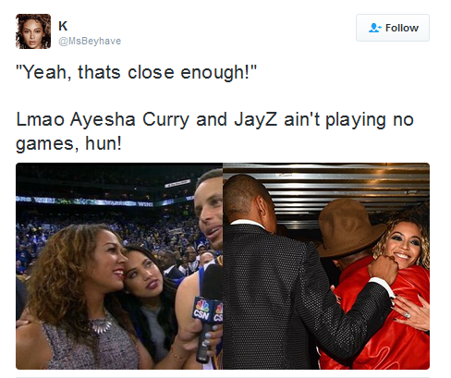The height and width of the screenshot is (378, 451).
Task: Click the Follow button
Action: click(393, 28)
